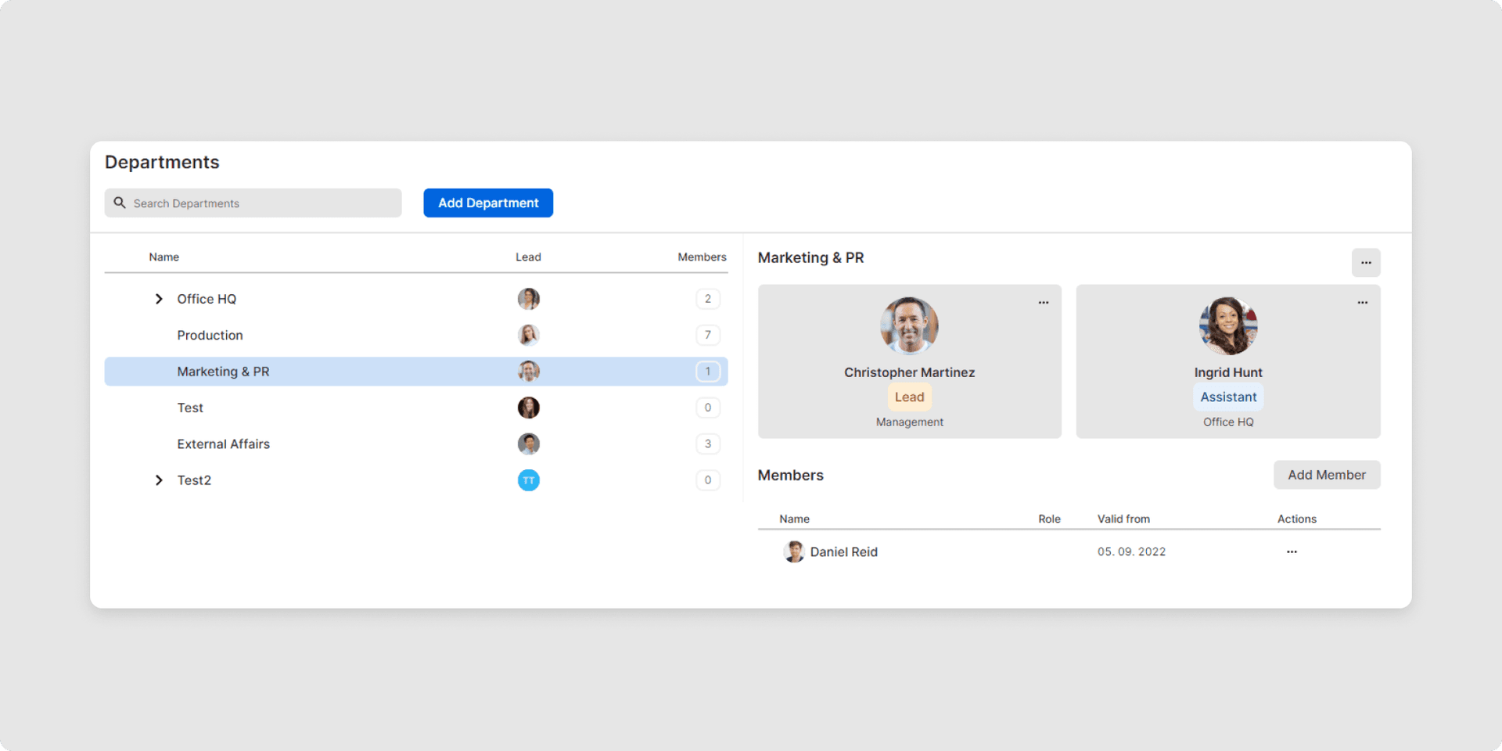This screenshot has width=1502, height=751.
Task: Click the Add Department button
Action: coord(488,203)
